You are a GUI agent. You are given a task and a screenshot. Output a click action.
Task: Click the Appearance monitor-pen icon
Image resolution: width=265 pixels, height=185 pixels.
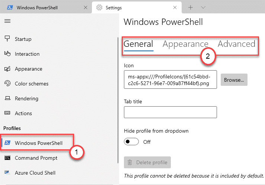pyautogui.click(x=7, y=69)
